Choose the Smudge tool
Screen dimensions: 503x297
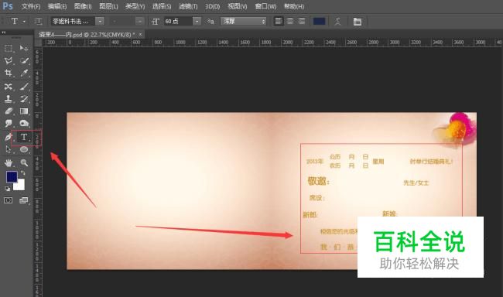click(9, 124)
